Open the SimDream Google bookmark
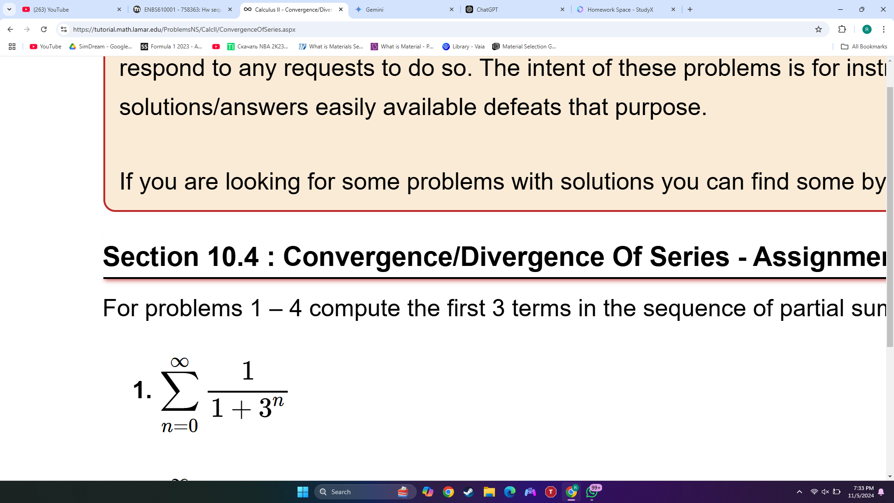Screen dimensions: 894x503 101,47
